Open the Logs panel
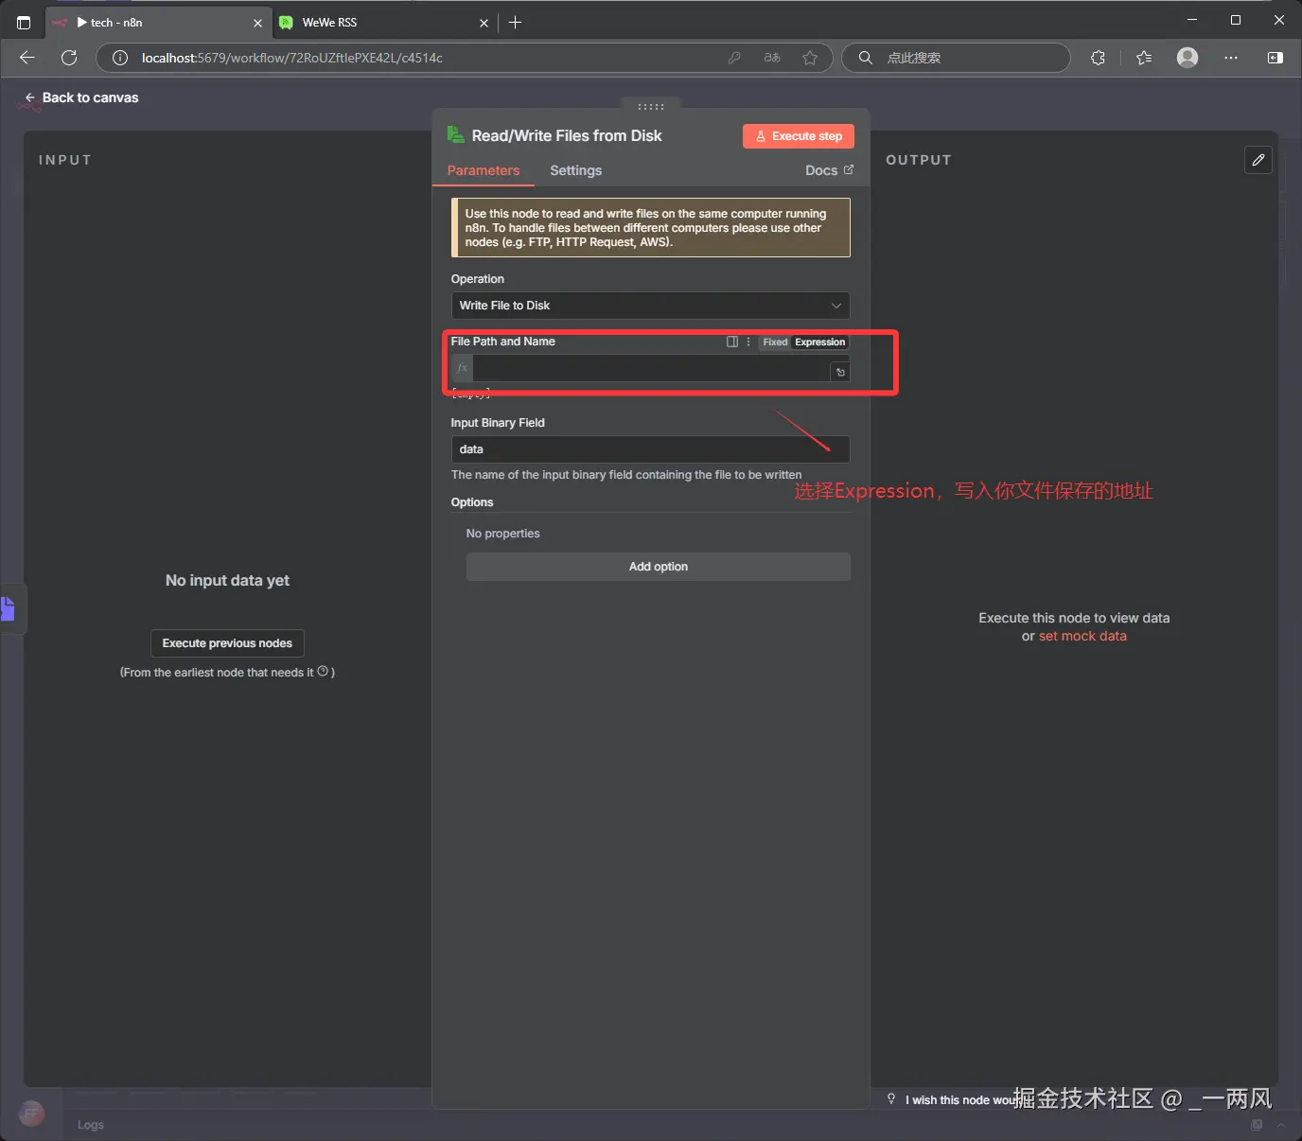The height and width of the screenshot is (1141, 1302). pos(91,1125)
